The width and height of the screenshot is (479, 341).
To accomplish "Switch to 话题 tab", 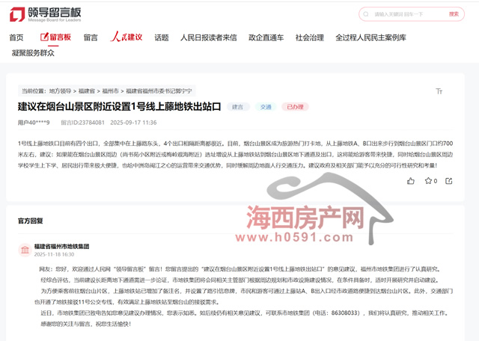I will pyautogui.click(x=162, y=37).
